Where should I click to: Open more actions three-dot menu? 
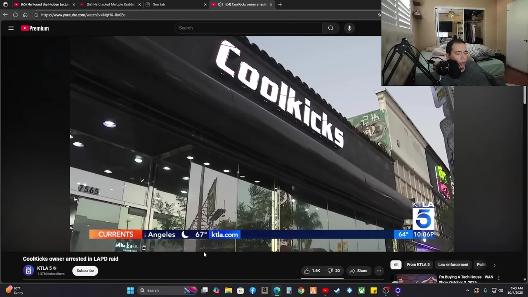pos(379,271)
